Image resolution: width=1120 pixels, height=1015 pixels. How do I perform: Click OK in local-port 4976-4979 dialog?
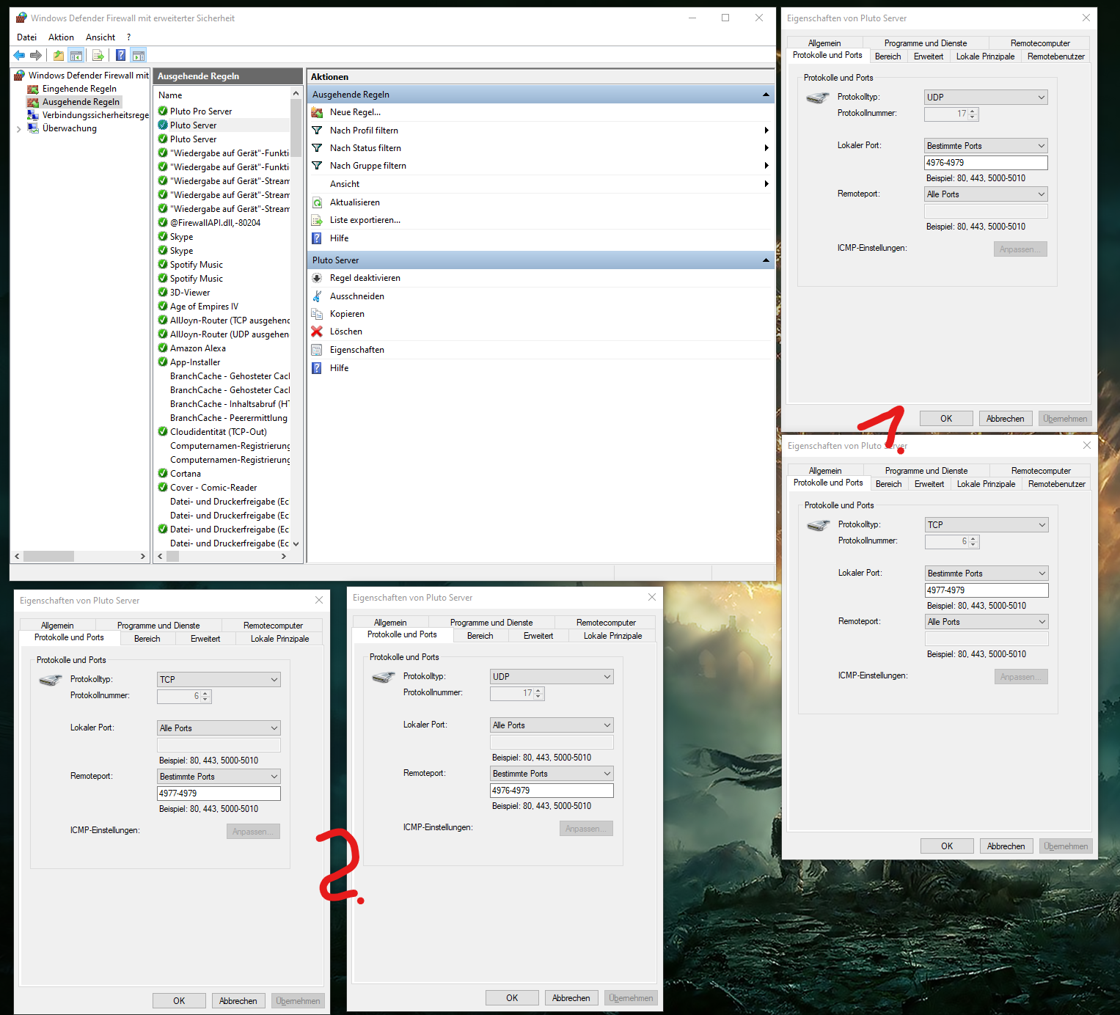[x=946, y=419]
